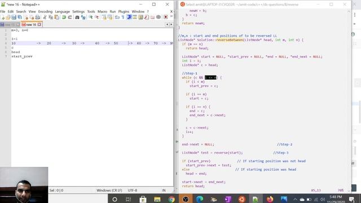Toggle synchronize horizontal scrolling
The height and width of the screenshot is (203, 361).
pos(110,17)
